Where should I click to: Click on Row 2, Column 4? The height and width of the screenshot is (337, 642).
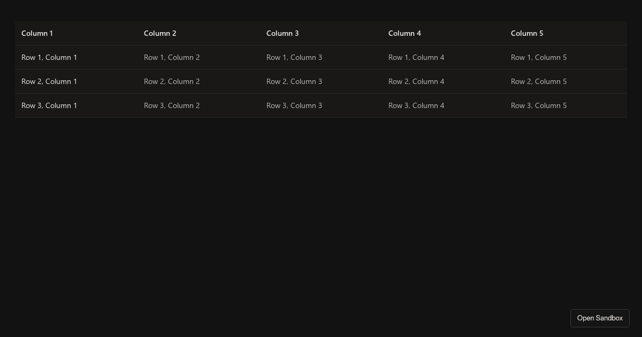tap(416, 81)
